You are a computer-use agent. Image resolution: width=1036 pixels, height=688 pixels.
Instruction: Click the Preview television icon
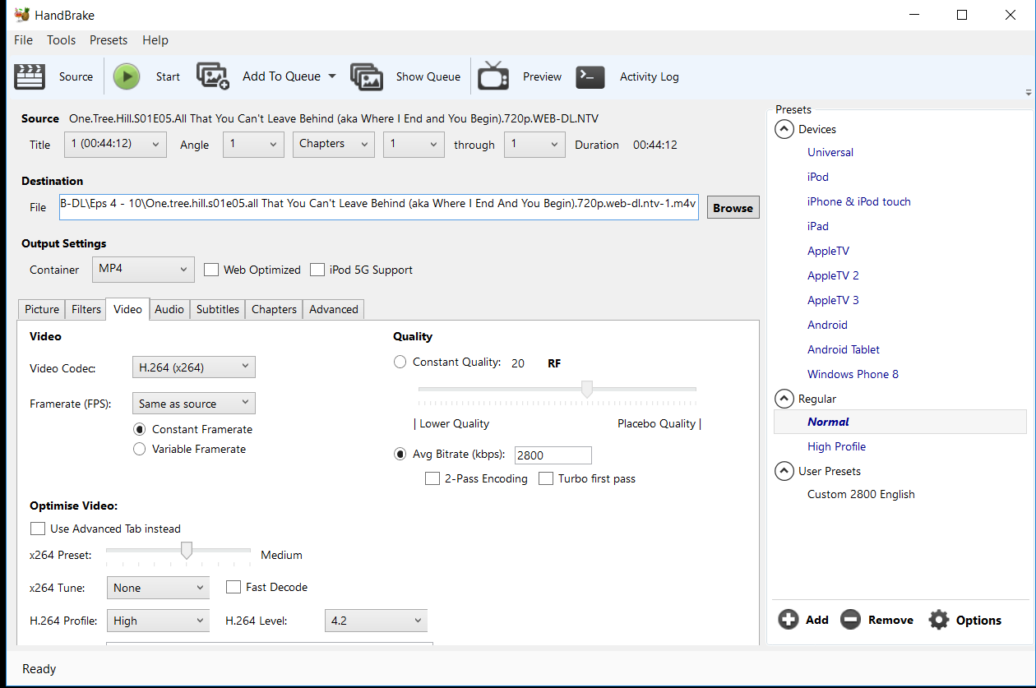pyautogui.click(x=493, y=76)
